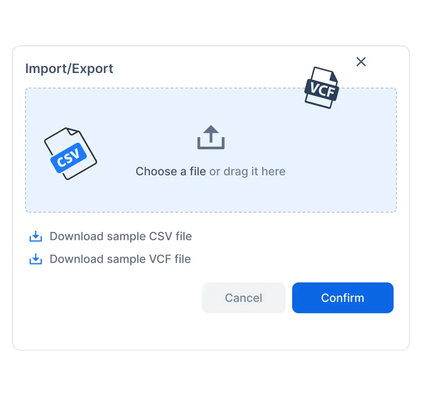Click the Confirm button

[342, 297]
